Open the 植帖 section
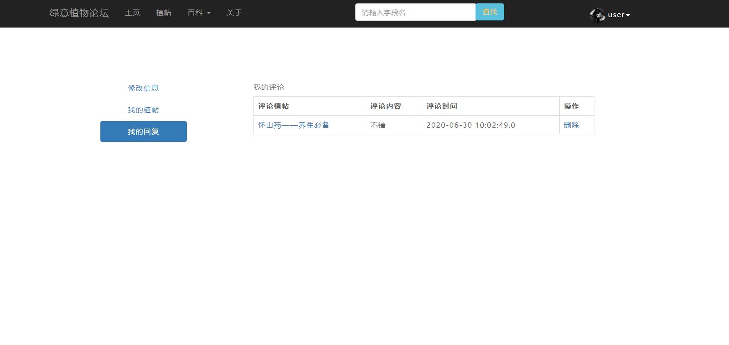This screenshot has height=345, width=729. click(164, 13)
